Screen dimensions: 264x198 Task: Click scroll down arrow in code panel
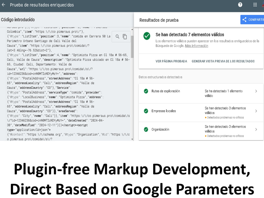(x=132, y=139)
